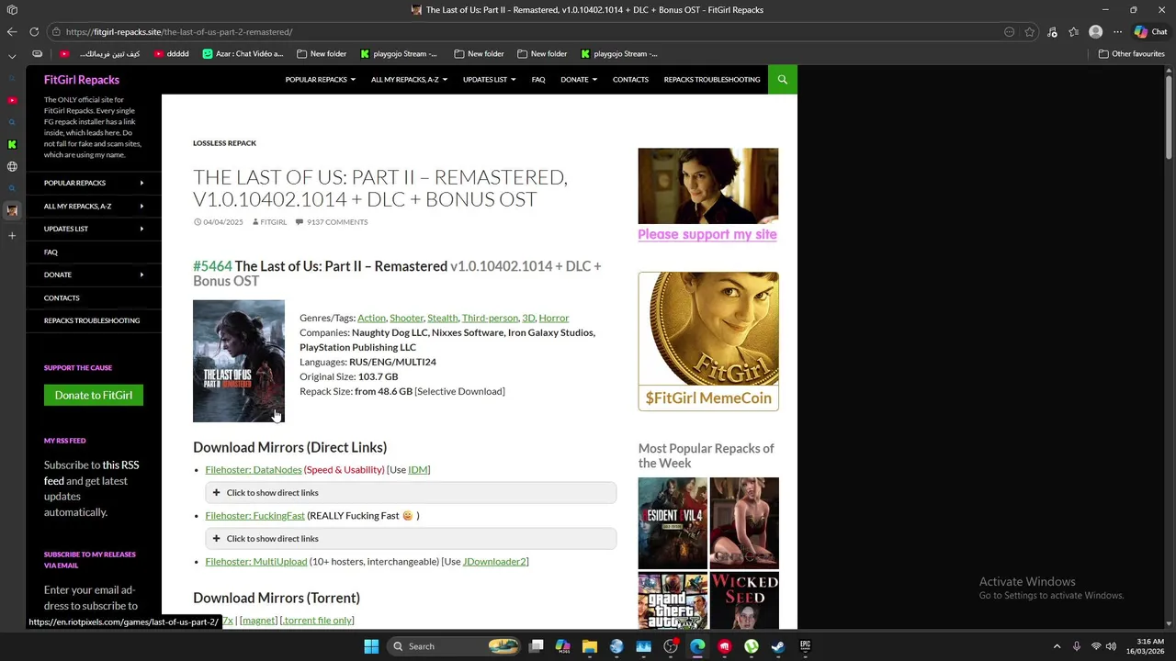Open the Resident Evil 4 popular repack thumbnail
1176x661 pixels.
tap(673, 523)
